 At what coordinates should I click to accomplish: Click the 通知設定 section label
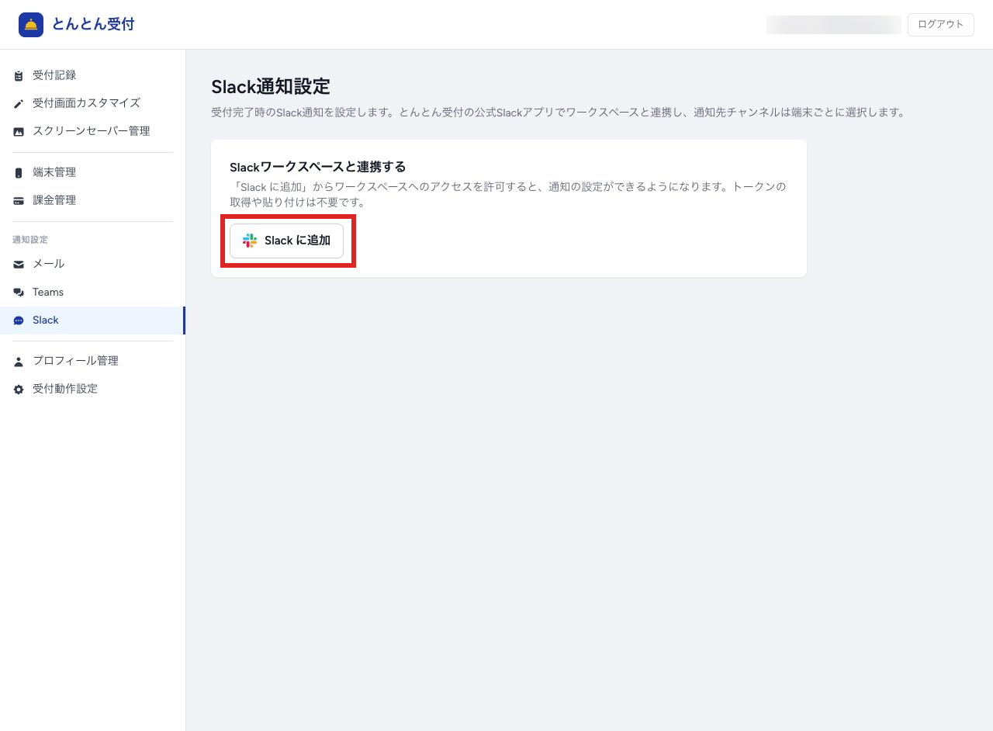point(30,240)
